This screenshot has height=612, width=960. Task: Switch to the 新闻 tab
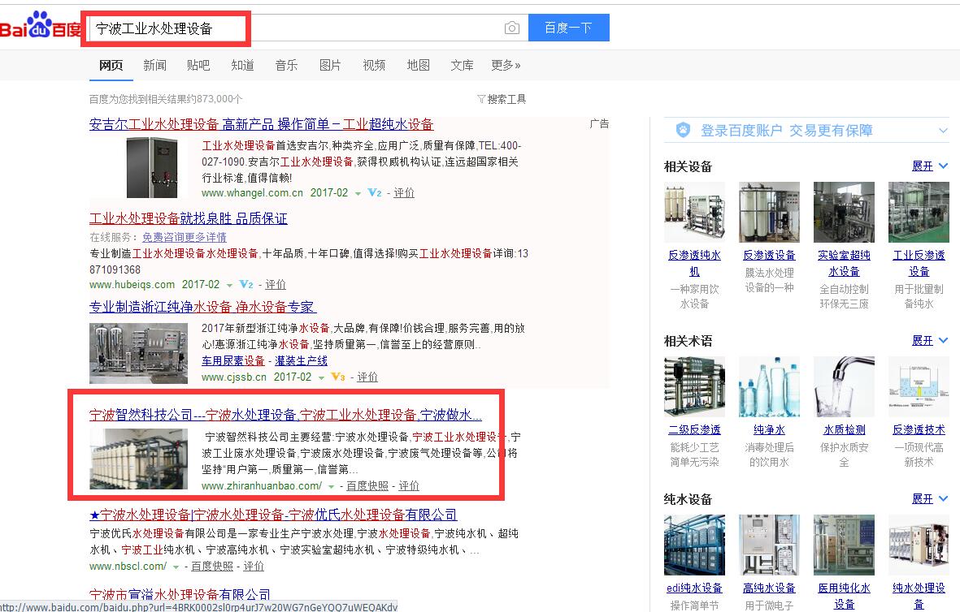pyautogui.click(x=155, y=65)
